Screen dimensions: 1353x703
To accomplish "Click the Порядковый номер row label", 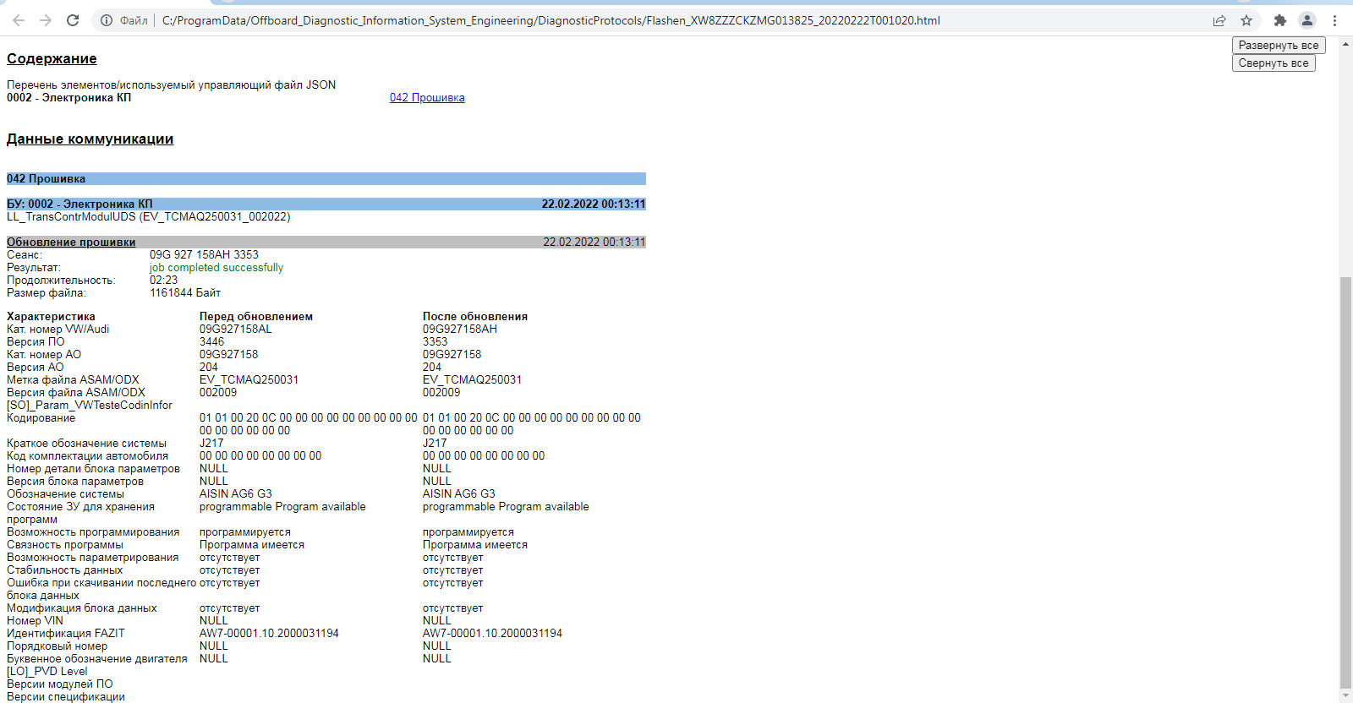I will point(58,646).
